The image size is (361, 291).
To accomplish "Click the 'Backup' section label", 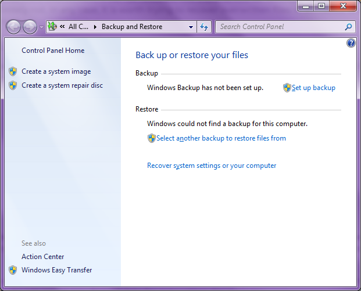I will tap(146, 73).
